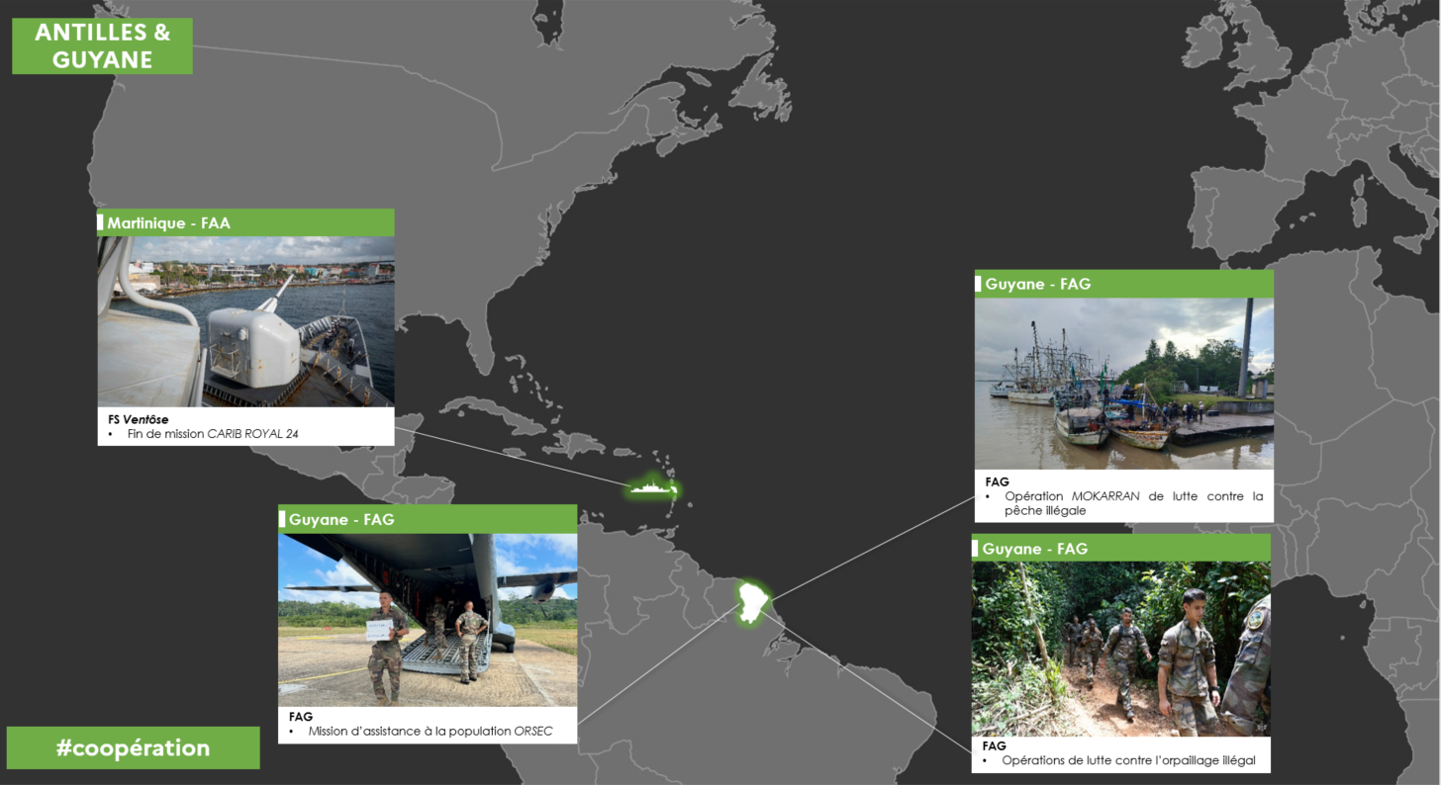Click the highlighted French Guiana map shape
This screenshot has width=1441, height=785.
[x=752, y=601]
